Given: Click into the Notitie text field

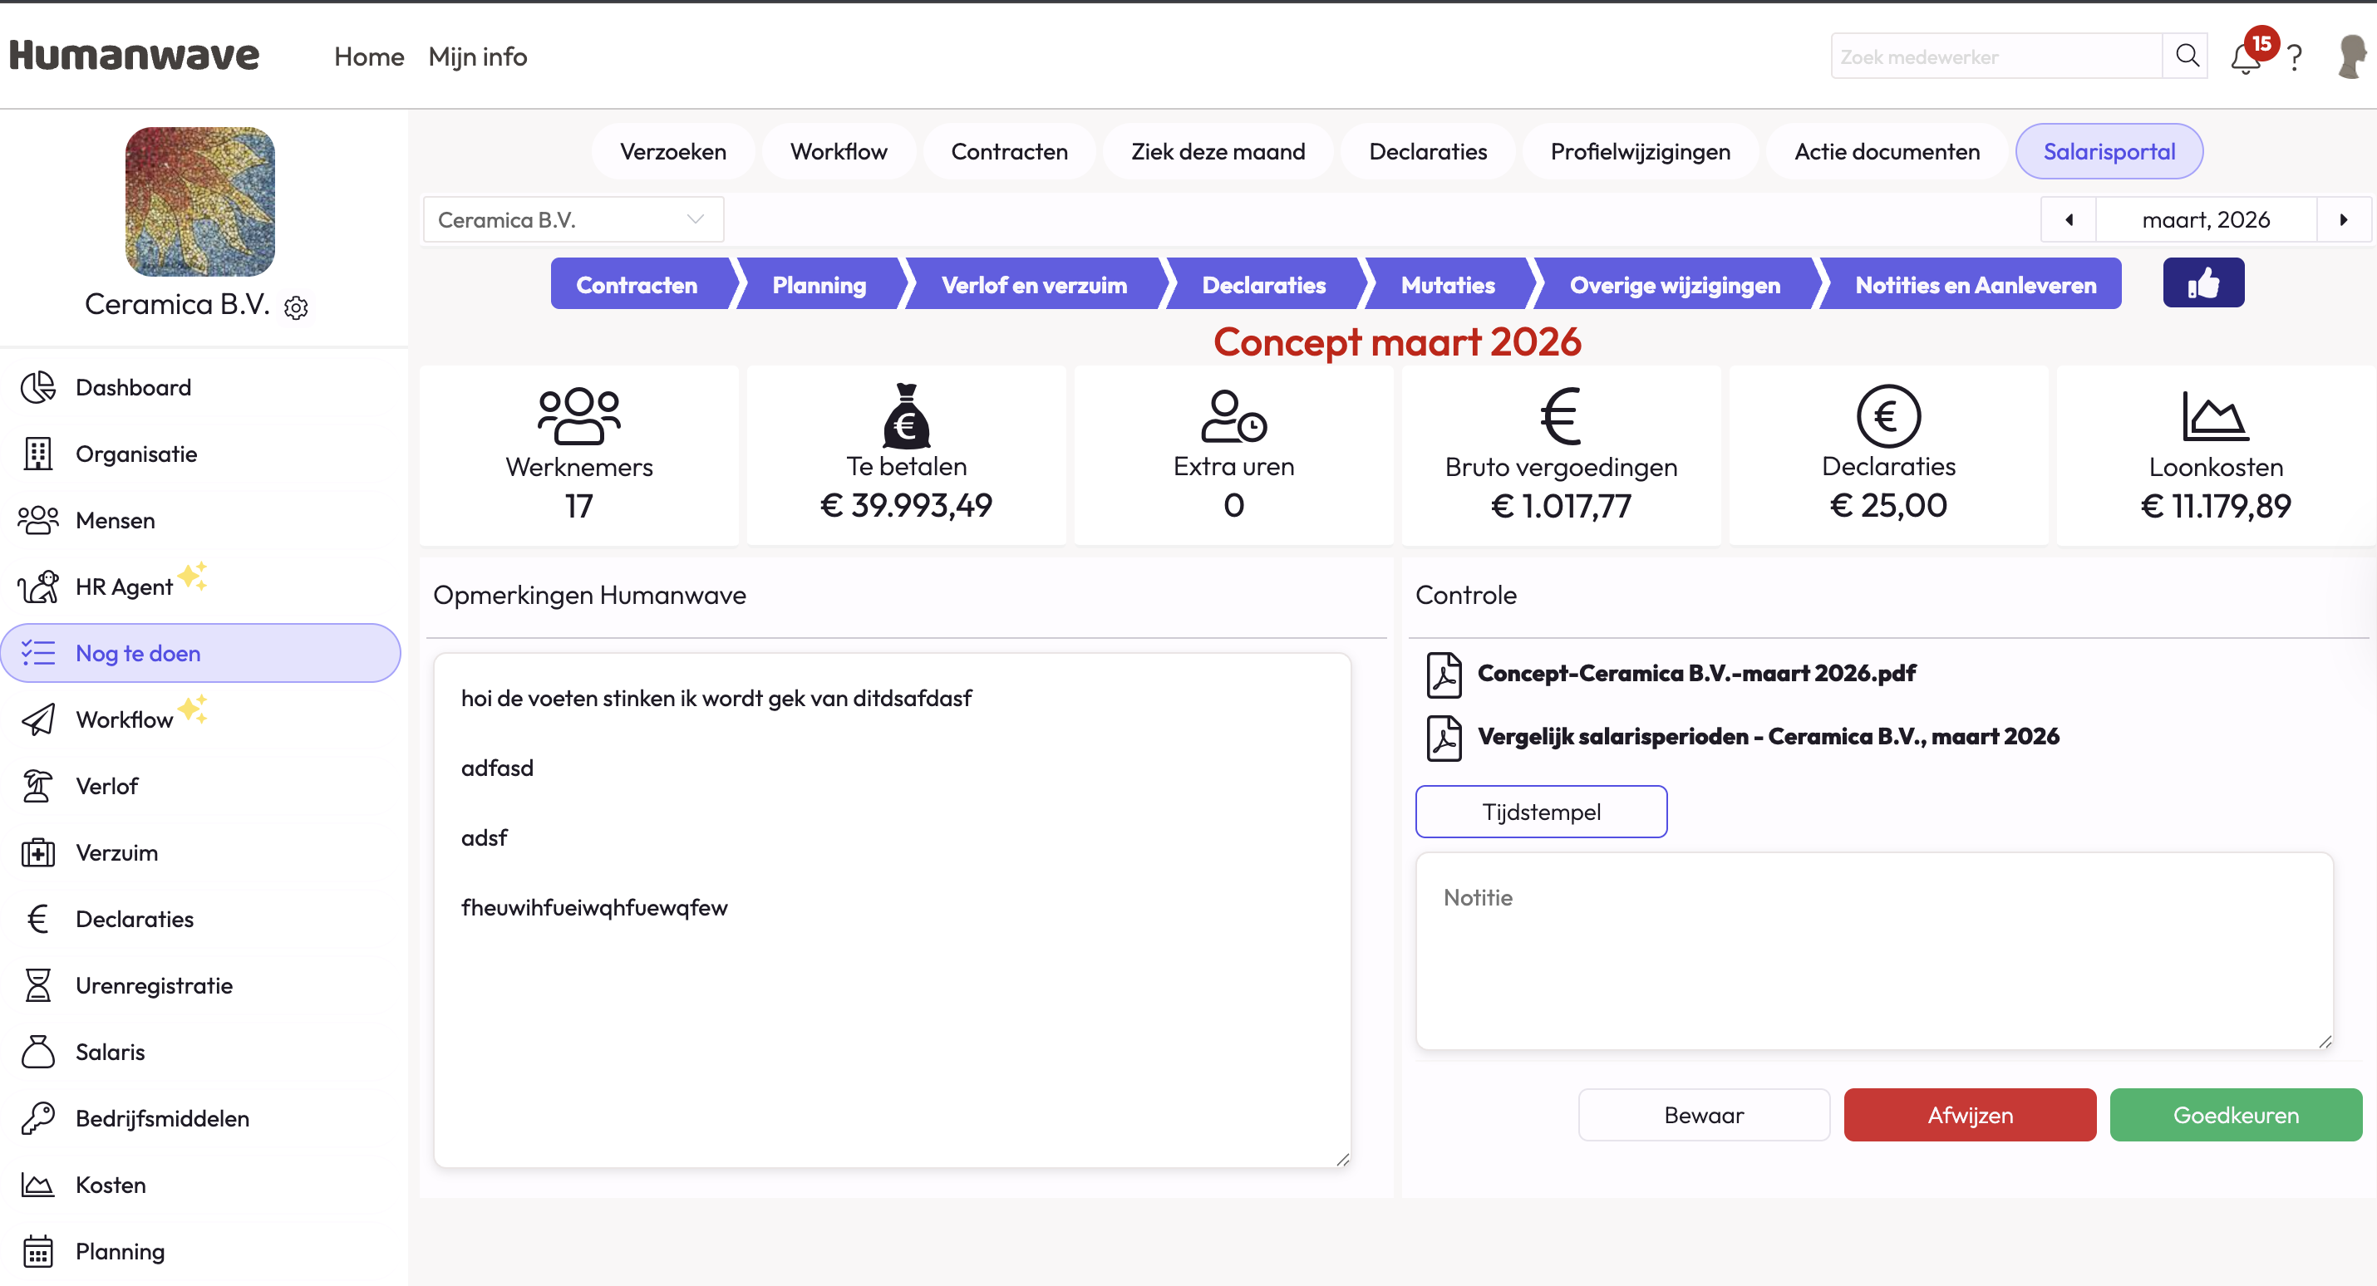Looking at the screenshot, I should (1873, 951).
